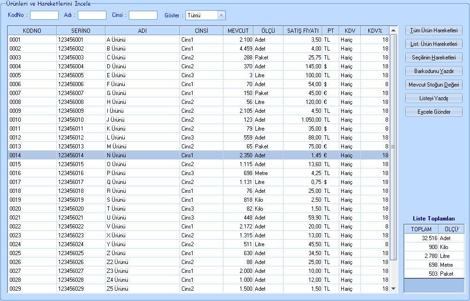Print barcode with Barkodunu Yazdır

click(x=433, y=71)
